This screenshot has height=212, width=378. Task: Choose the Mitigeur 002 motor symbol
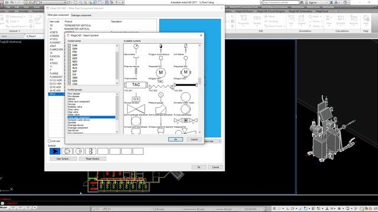(185, 74)
